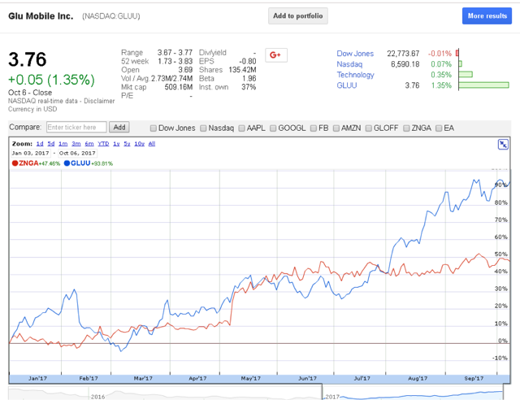The height and width of the screenshot is (400, 520).
Task: Click the Add ticker button
Action: [x=119, y=127]
